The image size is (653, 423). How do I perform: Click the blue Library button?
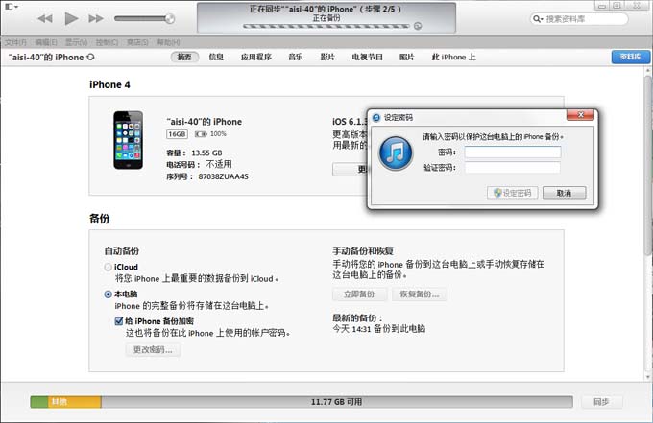630,57
